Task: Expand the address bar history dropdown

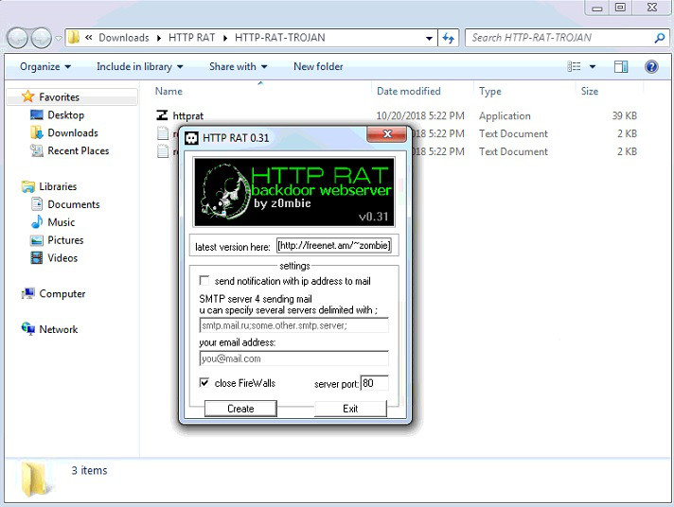Action: point(429,38)
